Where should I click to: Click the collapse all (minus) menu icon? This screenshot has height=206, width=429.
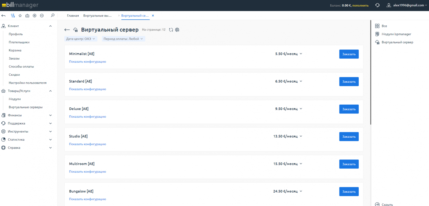coord(42,16)
